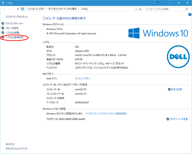The width and height of the screenshot is (192, 154).
Task: Click the help question mark icon
Action: (190, 15)
